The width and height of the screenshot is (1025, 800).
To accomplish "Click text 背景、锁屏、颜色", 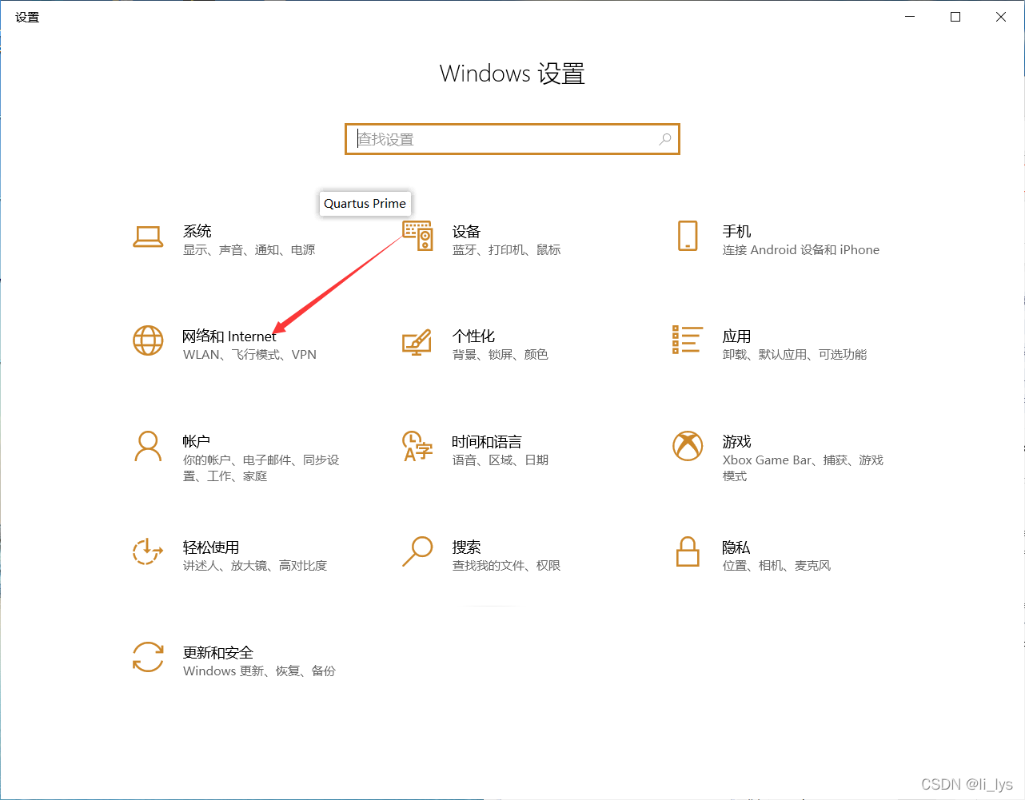I will coord(501,355).
